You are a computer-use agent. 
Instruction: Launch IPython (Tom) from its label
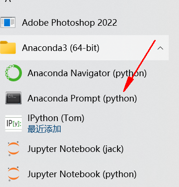pos(56,118)
